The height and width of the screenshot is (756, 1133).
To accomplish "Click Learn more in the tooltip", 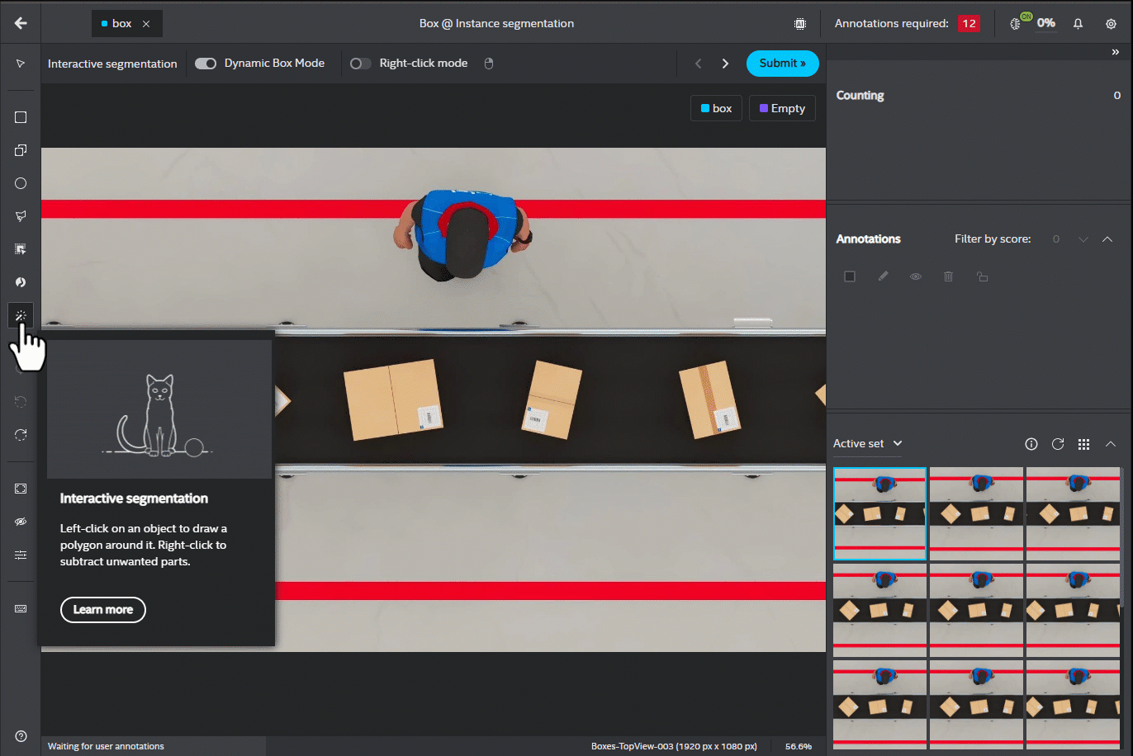I will coord(103,610).
